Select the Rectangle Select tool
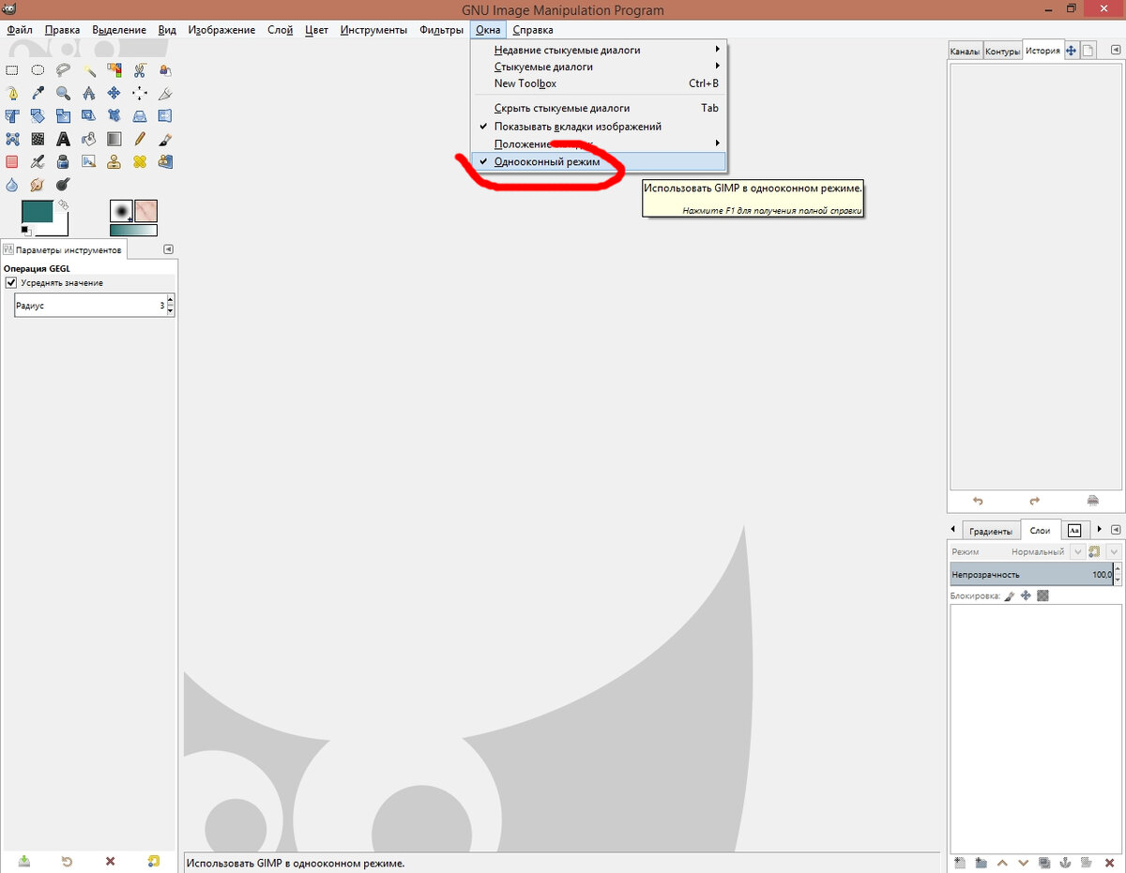The image size is (1126, 873). click(x=12, y=69)
